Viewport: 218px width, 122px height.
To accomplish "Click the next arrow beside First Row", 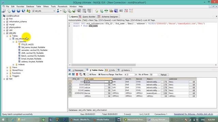I will [136, 75].
